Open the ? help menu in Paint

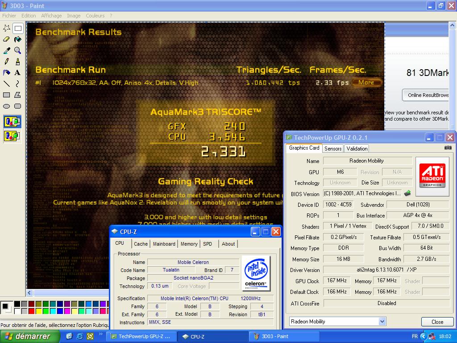(111, 16)
